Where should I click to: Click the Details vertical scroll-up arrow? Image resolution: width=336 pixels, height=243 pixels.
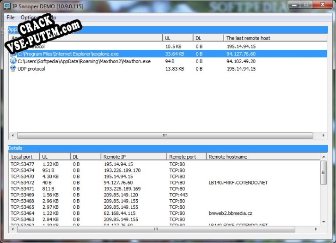coord(324,157)
